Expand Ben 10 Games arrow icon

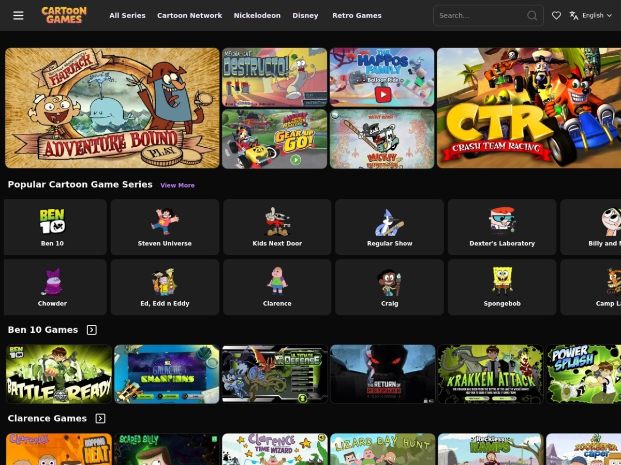(x=92, y=330)
